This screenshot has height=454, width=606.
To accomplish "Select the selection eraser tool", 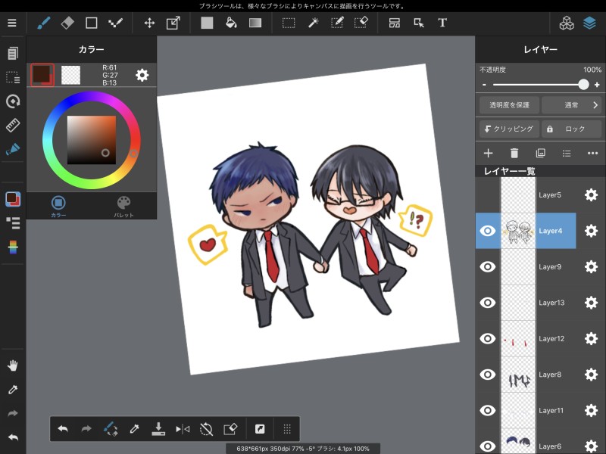I will [361, 23].
